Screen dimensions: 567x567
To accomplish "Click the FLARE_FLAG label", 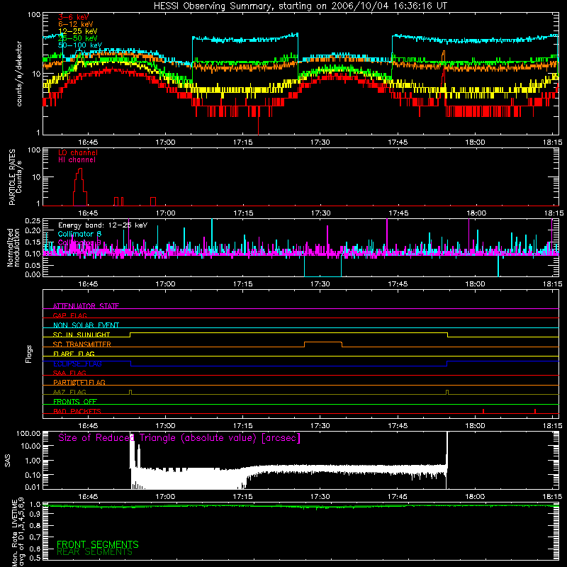I will [x=74, y=354].
